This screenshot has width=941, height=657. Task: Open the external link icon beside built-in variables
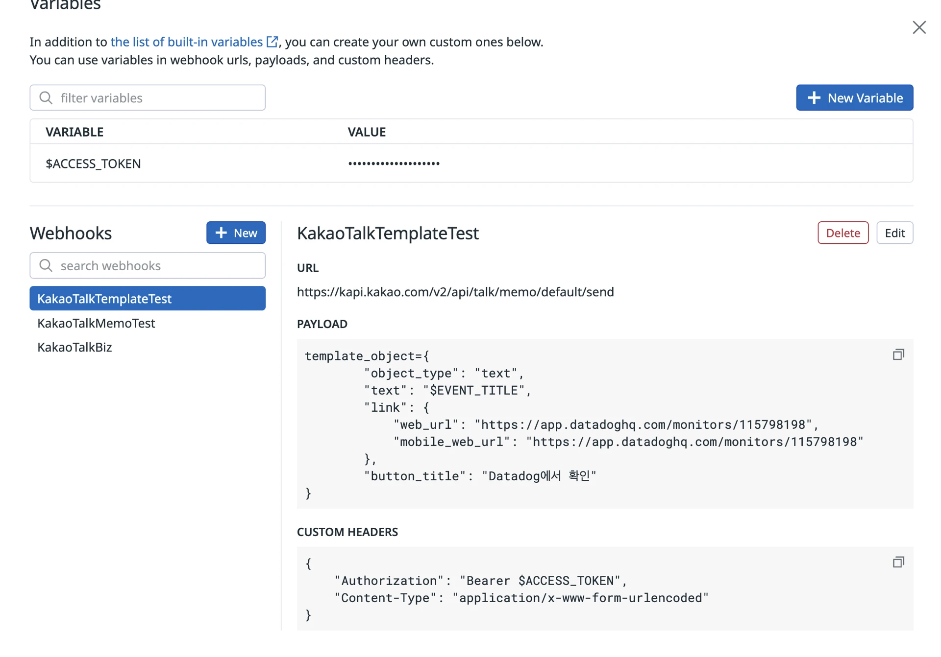(272, 42)
